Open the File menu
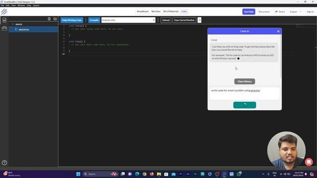The height and width of the screenshot is (178, 317). [2, 5]
